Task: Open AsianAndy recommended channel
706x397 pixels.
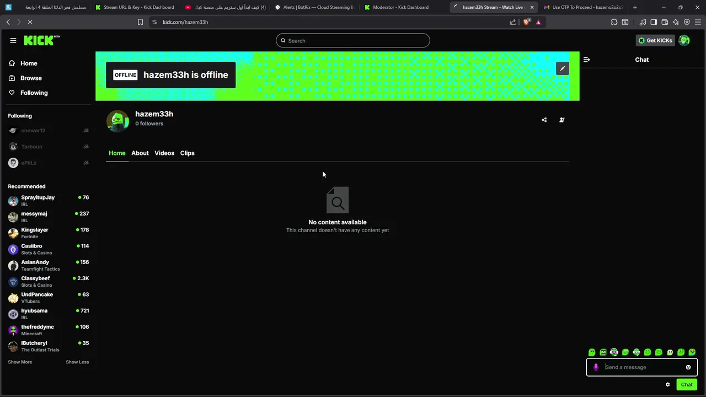Action: coord(49,265)
